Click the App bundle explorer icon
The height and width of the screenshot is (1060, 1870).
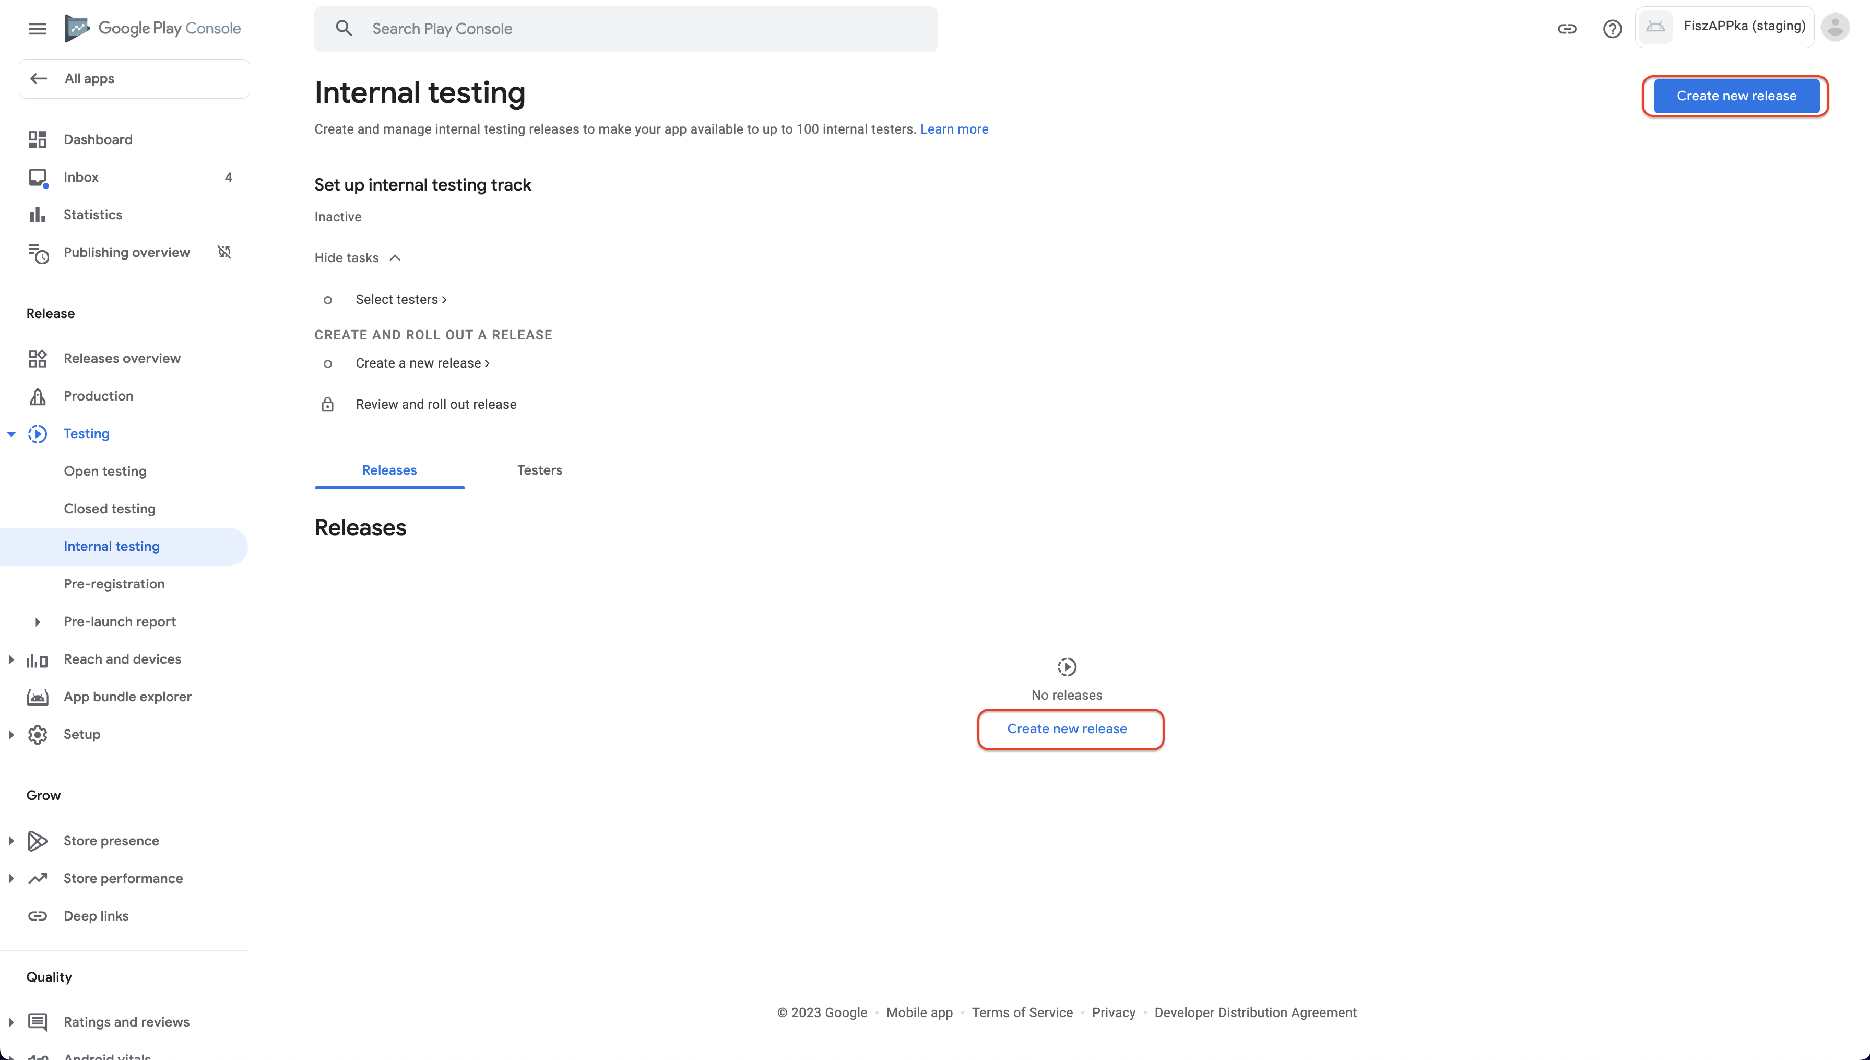37,697
